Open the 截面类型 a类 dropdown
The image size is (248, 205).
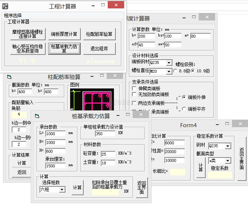(228, 161)
